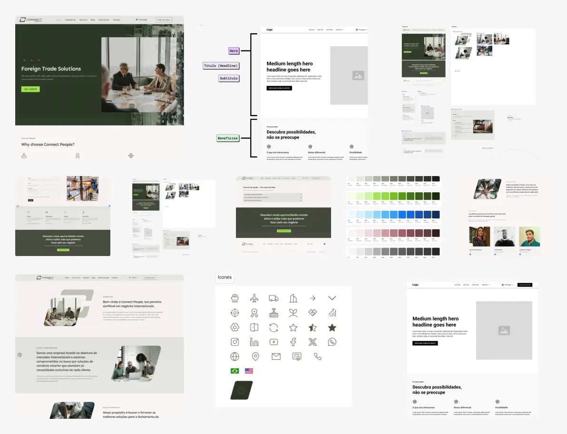Select the filled black star icon
Screen dimensions: 567x434
click(332, 327)
